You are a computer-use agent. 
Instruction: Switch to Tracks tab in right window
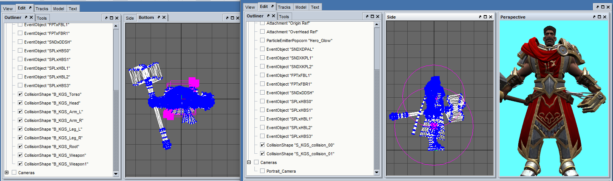pos(284,7)
